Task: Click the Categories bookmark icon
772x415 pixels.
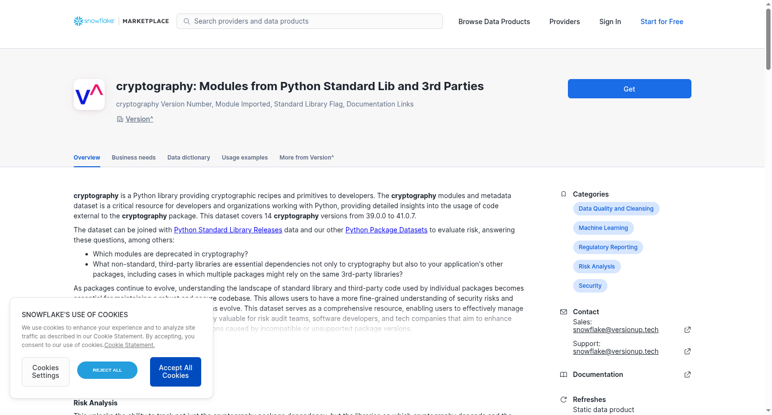Action: coord(564,194)
